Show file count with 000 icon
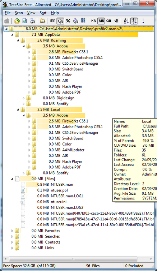Screen dimensions: 157x271 (52, 21)
